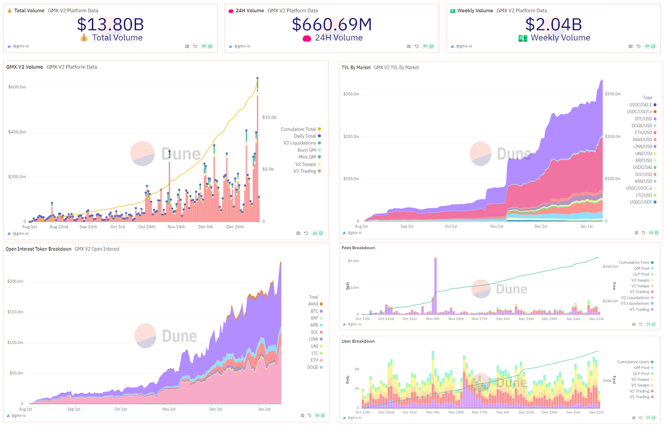Click LINK entry in Open Interest legend
The image size is (664, 428).
click(x=315, y=339)
